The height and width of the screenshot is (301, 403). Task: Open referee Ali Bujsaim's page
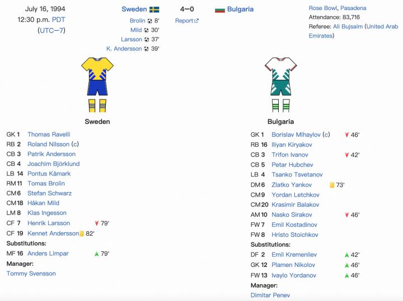tap(348, 26)
